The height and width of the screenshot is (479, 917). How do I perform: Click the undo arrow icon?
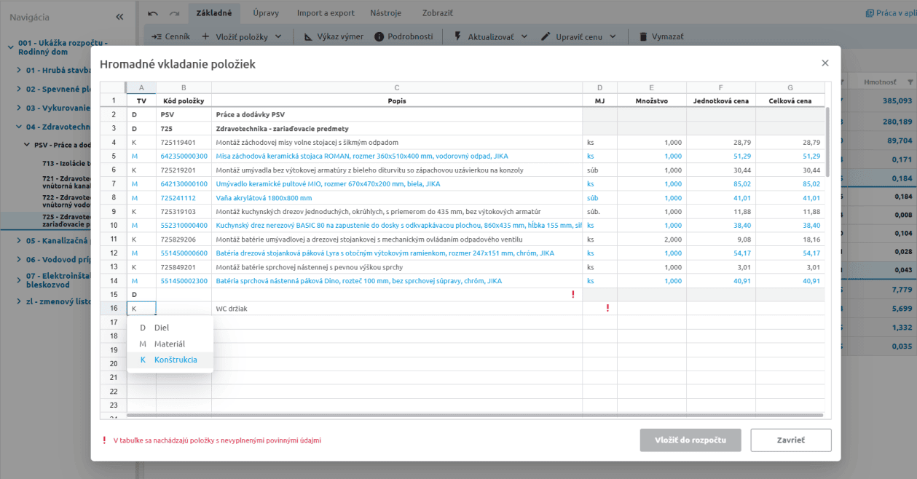[x=152, y=13]
